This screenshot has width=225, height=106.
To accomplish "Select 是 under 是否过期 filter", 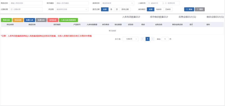I will [x=111, y=9].
